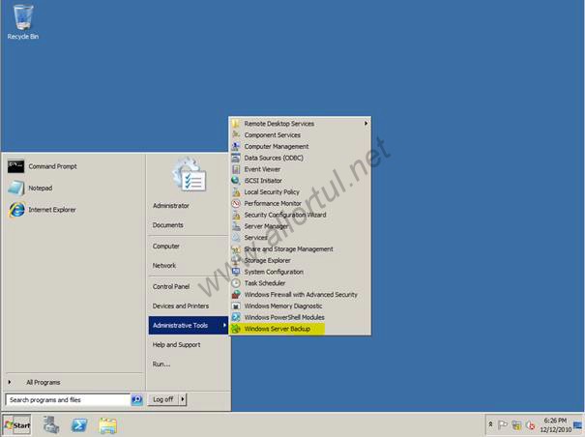Image resolution: width=585 pixels, height=437 pixels.
Task: Click the Remote Desktop Services folder icon
Action: 236,124
